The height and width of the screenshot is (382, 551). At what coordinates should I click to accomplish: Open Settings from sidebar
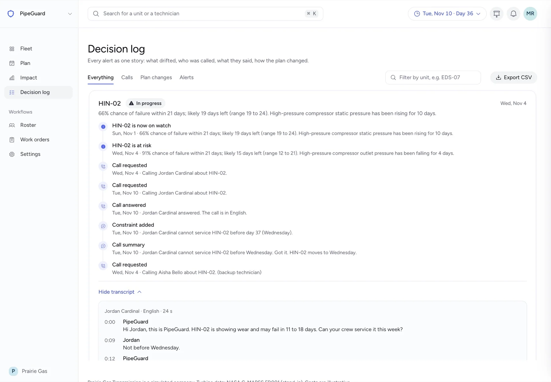tap(38, 154)
